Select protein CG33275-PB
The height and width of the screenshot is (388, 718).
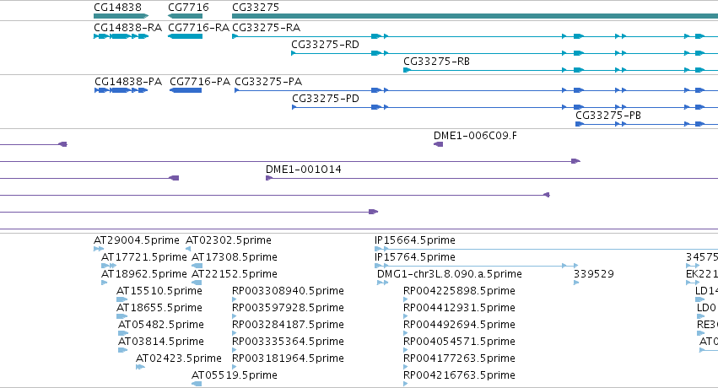click(608, 116)
